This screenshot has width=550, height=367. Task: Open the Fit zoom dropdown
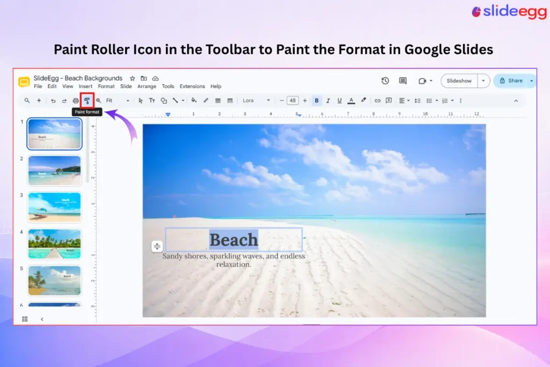point(118,100)
